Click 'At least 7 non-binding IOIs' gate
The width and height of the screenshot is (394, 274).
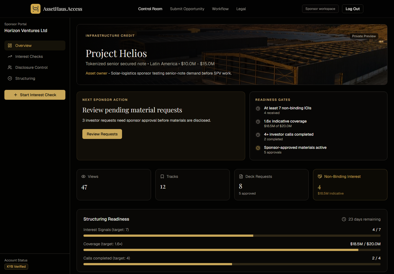click(288, 108)
